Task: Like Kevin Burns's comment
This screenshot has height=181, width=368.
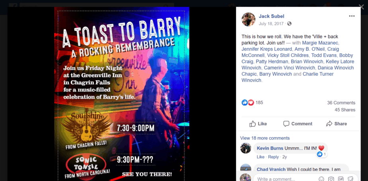Action: click(260, 157)
